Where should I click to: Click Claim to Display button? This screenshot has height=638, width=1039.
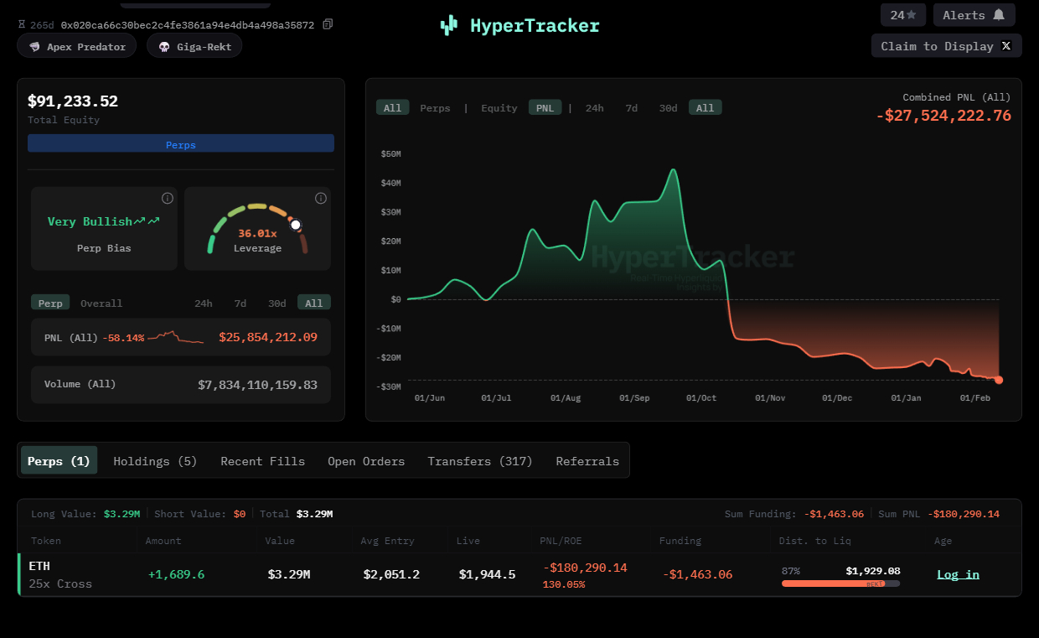[x=946, y=46]
